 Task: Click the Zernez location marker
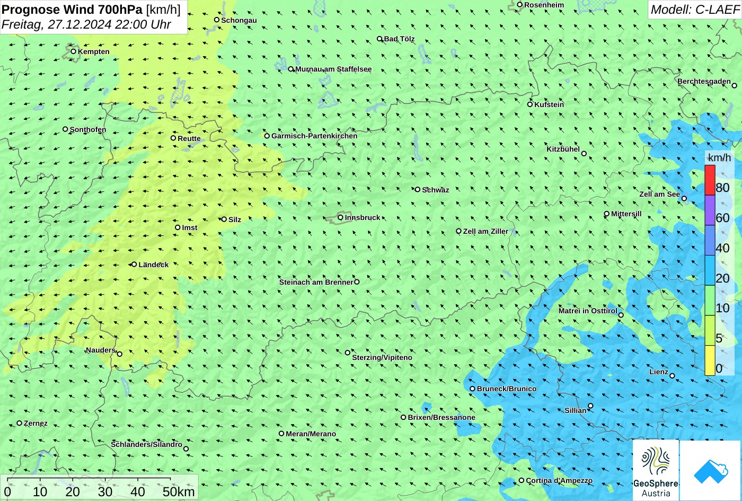click(20, 423)
